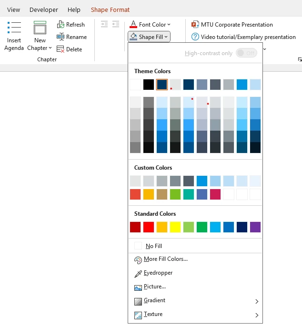Click the New Chapter slide icon
302x325 pixels.
[x=40, y=28]
